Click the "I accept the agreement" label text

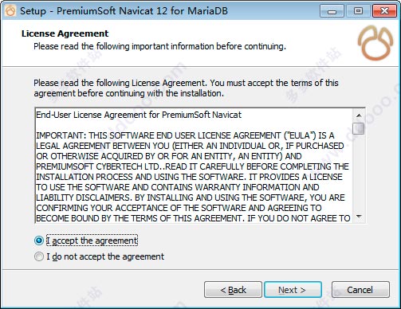coord(92,241)
